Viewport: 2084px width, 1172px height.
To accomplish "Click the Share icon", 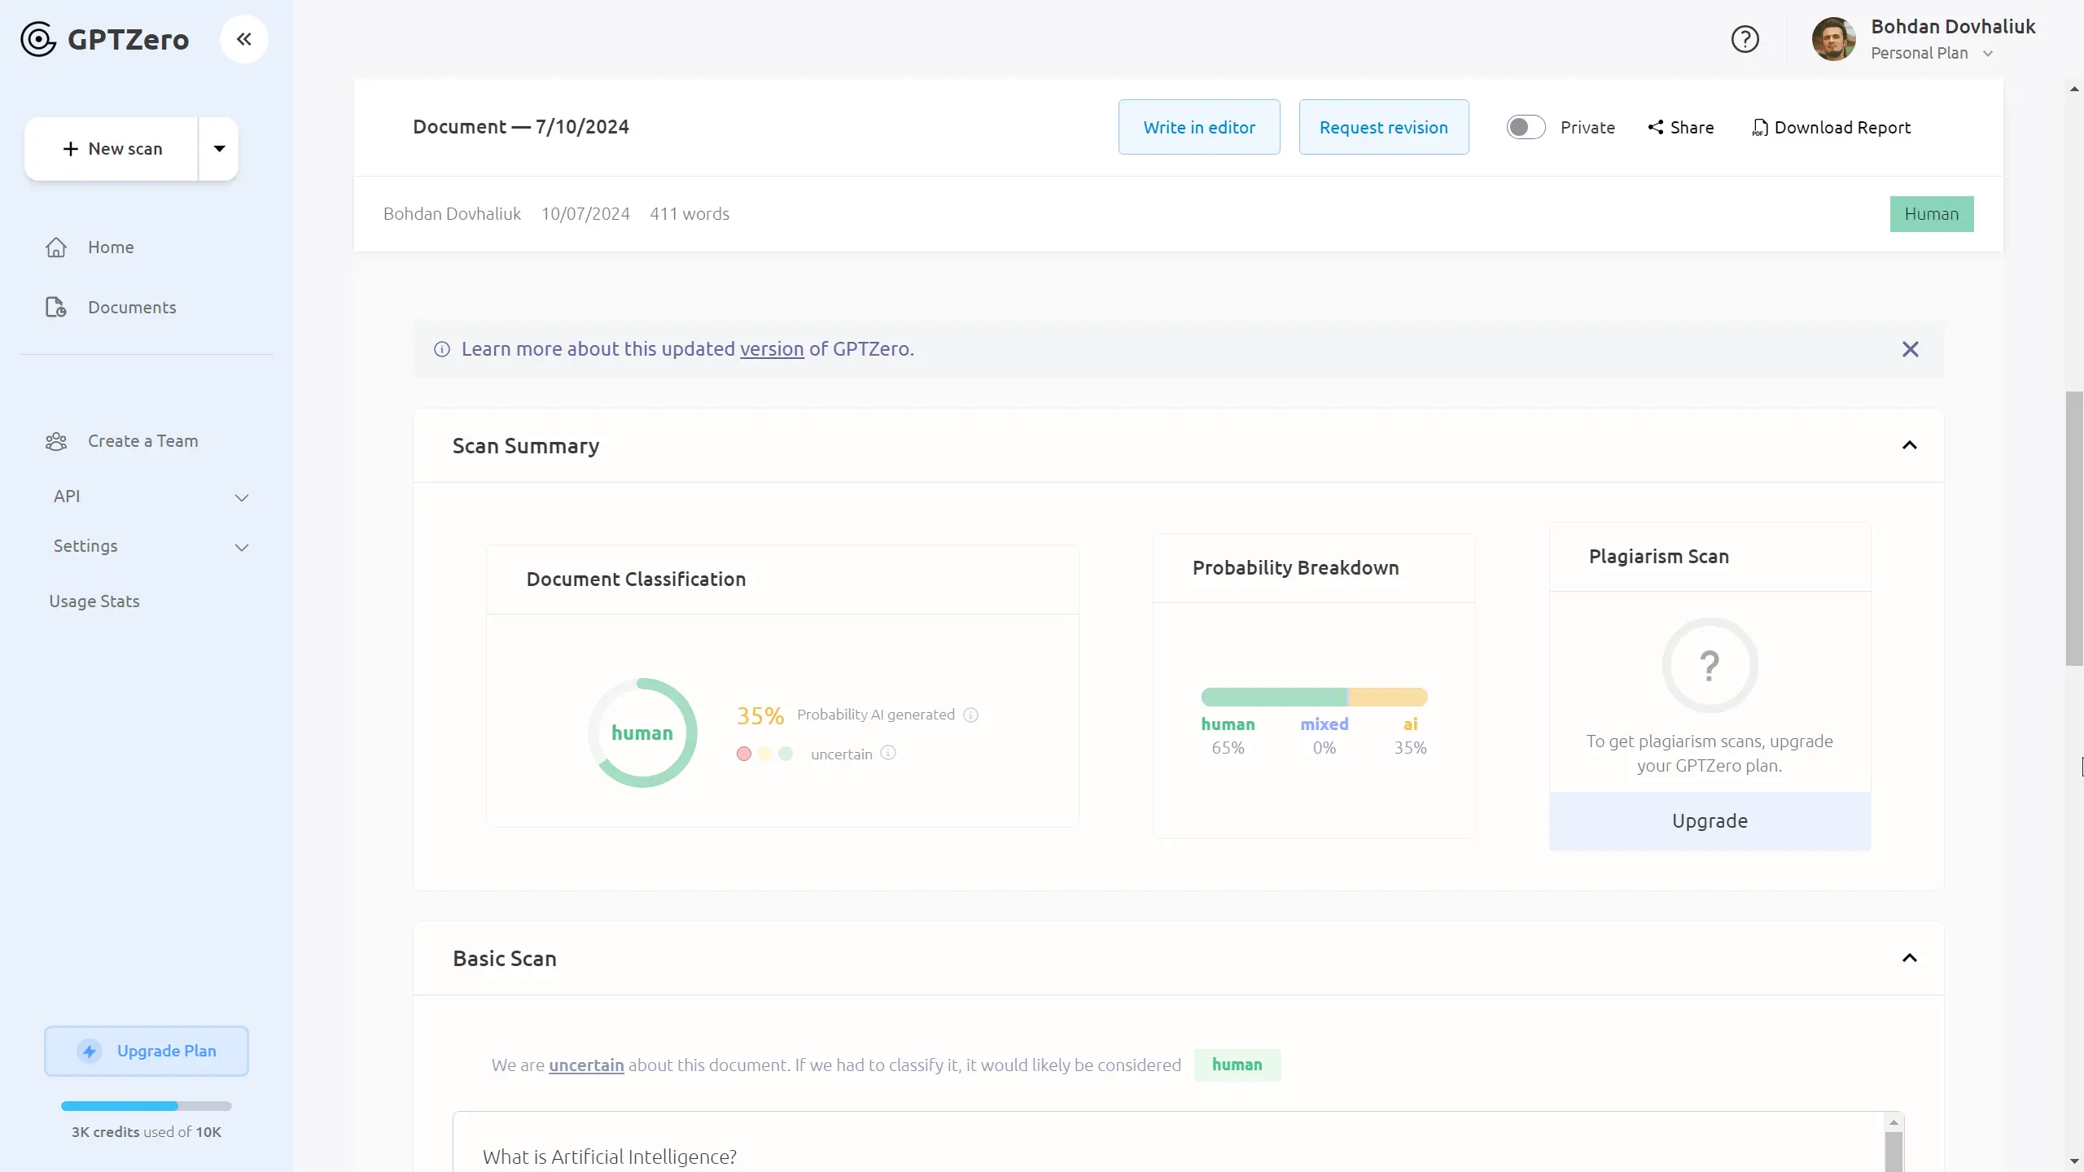I will click(x=1656, y=127).
